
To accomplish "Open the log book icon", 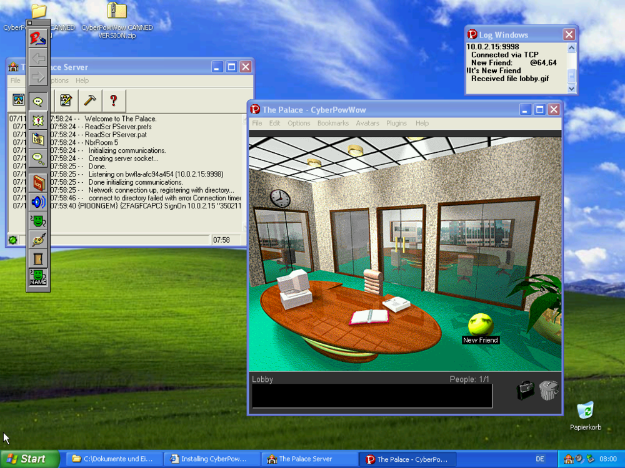I will pyautogui.click(x=38, y=183).
